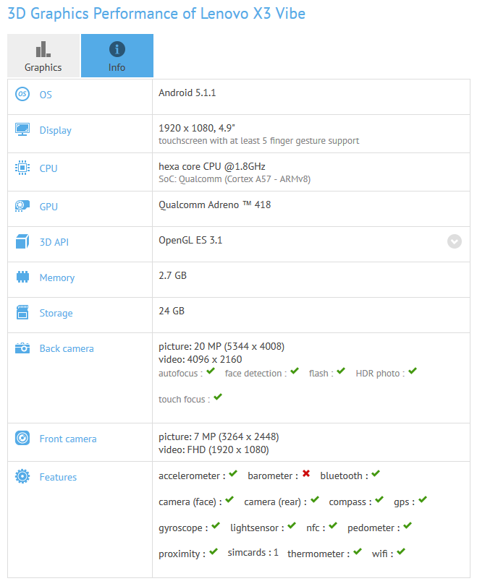Viewport: 477px width, 581px height.
Task: Click the pedometer green checkmark
Action: (408, 525)
